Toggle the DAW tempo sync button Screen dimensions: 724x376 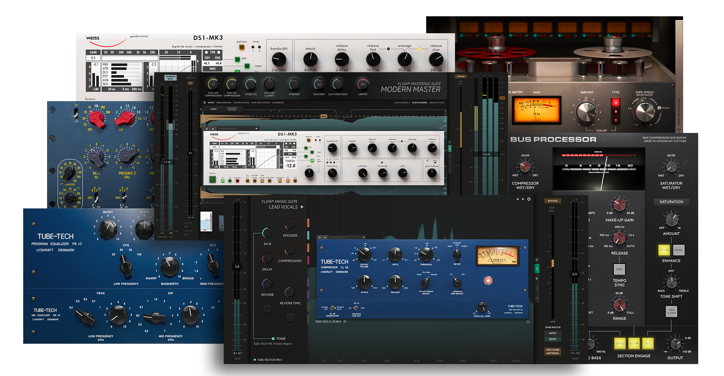[619, 269]
